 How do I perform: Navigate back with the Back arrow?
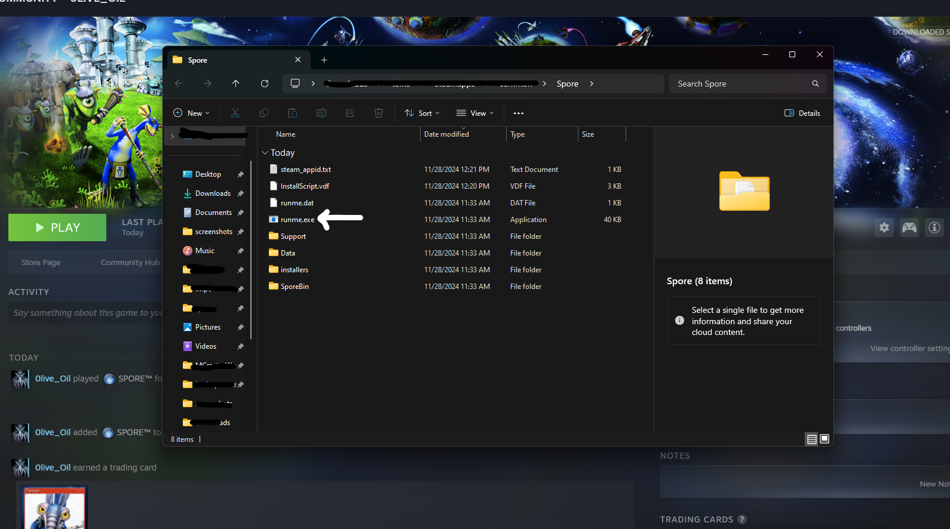179,84
